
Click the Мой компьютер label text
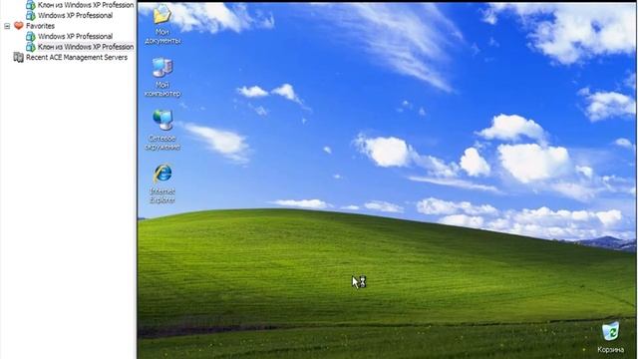[x=162, y=89]
